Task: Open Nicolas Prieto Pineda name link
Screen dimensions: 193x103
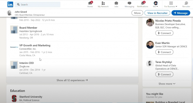Action: pos(168,21)
